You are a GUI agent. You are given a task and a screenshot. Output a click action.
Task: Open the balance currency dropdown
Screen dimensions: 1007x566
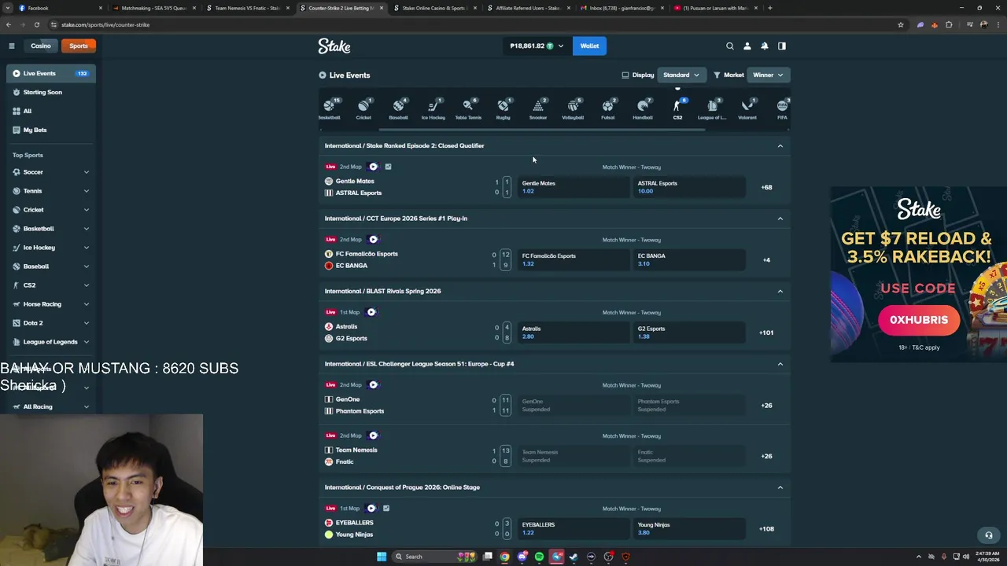point(537,46)
